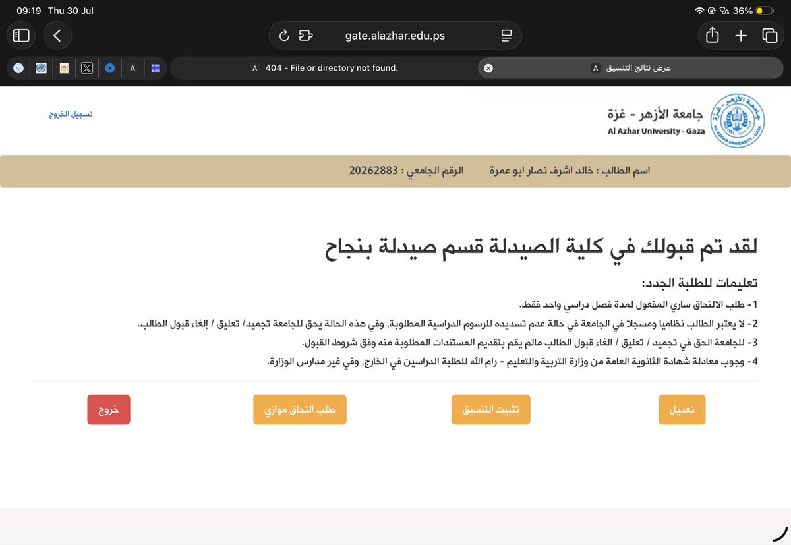Image resolution: width=791 pixels, height=545 pixels.
Task: Reload the page
Action: (x=285, y=36)
